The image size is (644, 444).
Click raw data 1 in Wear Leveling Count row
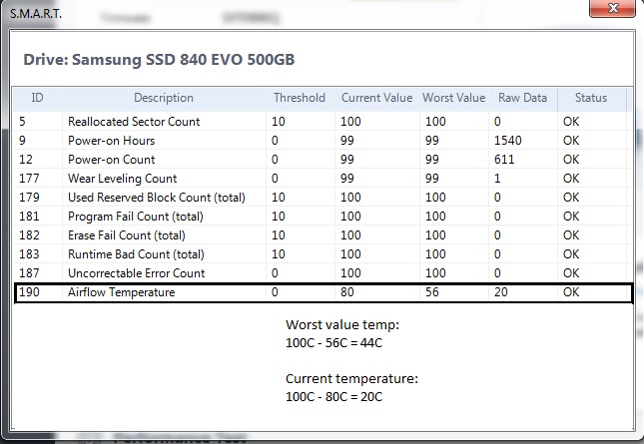tap(497, 178)
